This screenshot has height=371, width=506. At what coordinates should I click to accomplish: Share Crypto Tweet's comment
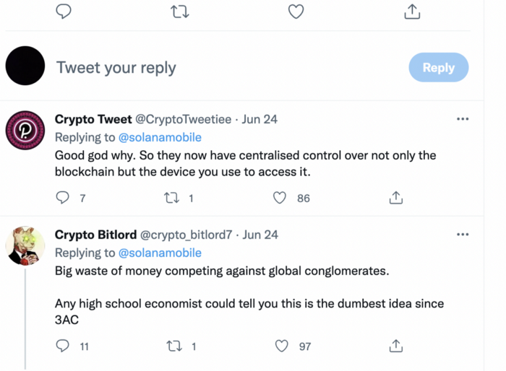click(395, 197)
